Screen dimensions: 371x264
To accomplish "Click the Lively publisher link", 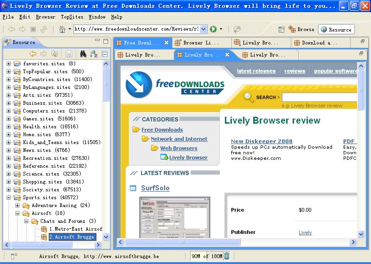I will 305,233.
